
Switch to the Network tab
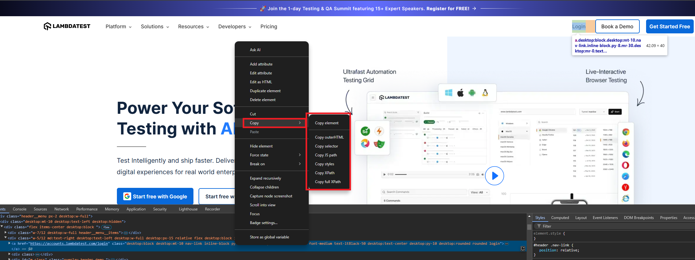(62, 209)
